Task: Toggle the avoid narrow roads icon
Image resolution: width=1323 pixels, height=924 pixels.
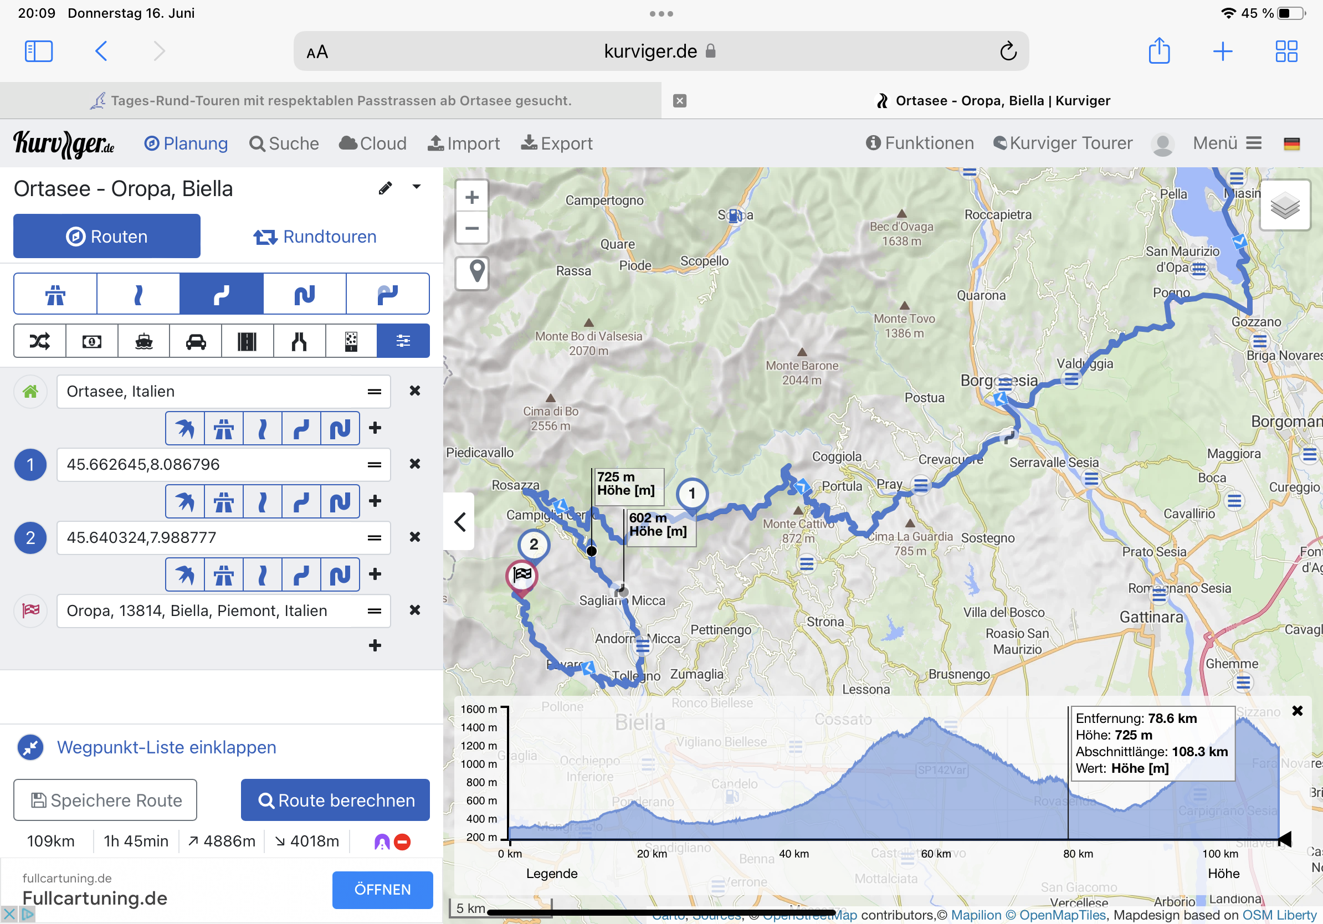Action: pyautogui.click(x=299, y=342)
